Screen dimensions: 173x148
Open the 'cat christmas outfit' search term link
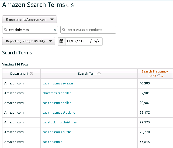pos(57,132)
